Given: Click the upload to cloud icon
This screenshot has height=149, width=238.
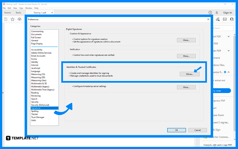Looking at the screenshot, I should [x=19, y=19].
